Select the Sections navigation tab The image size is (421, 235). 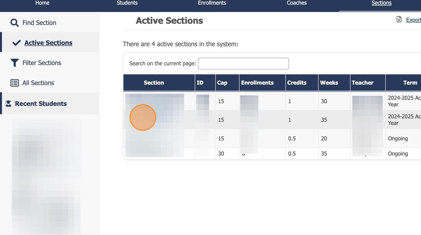pyautogui.click(x=381, y=3)
